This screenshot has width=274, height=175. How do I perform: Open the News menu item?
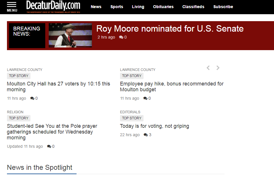96,7
